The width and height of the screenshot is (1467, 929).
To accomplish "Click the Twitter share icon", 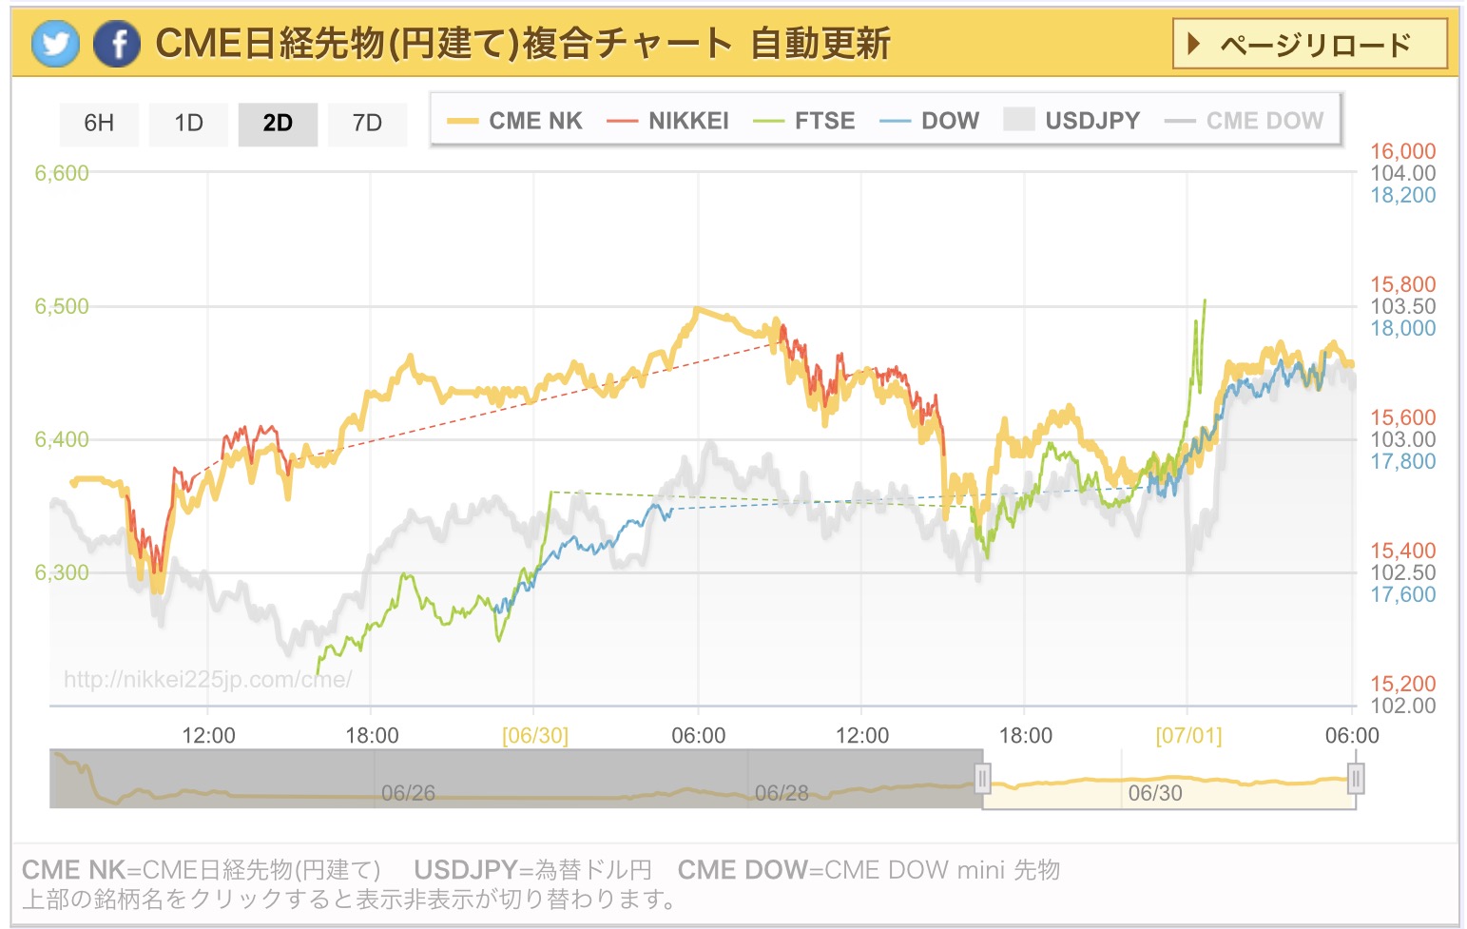I will (55, 44).
